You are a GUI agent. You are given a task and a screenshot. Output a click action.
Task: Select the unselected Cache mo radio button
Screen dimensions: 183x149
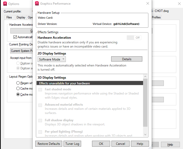click(x=18, y=88)
